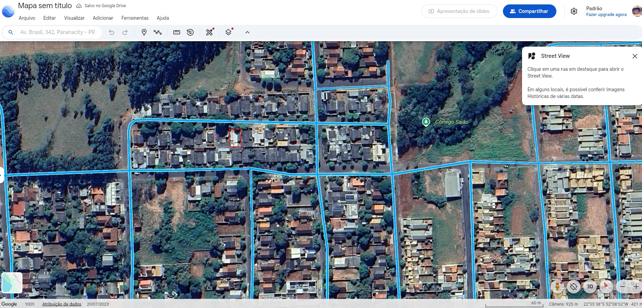Collapse the toolbar with the chevron arrow

click(247, 32)
